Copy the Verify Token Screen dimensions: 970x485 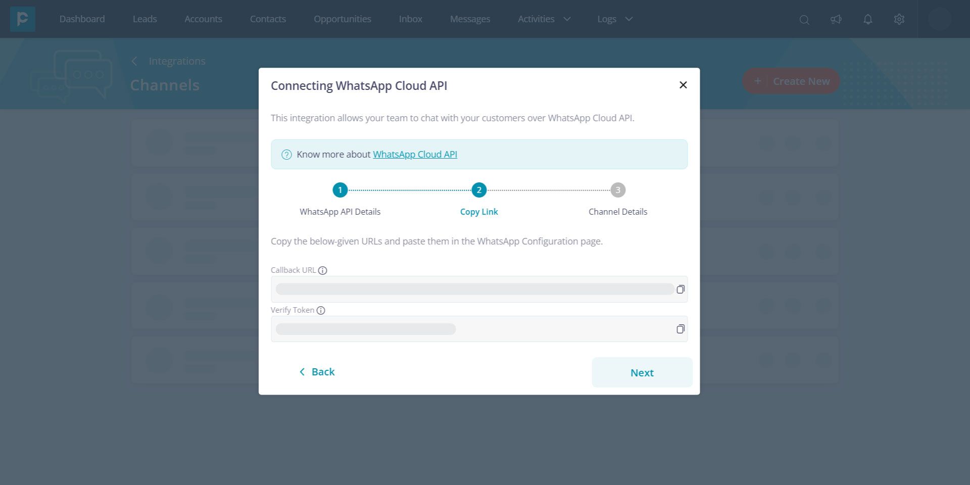(x=681, y=329)
